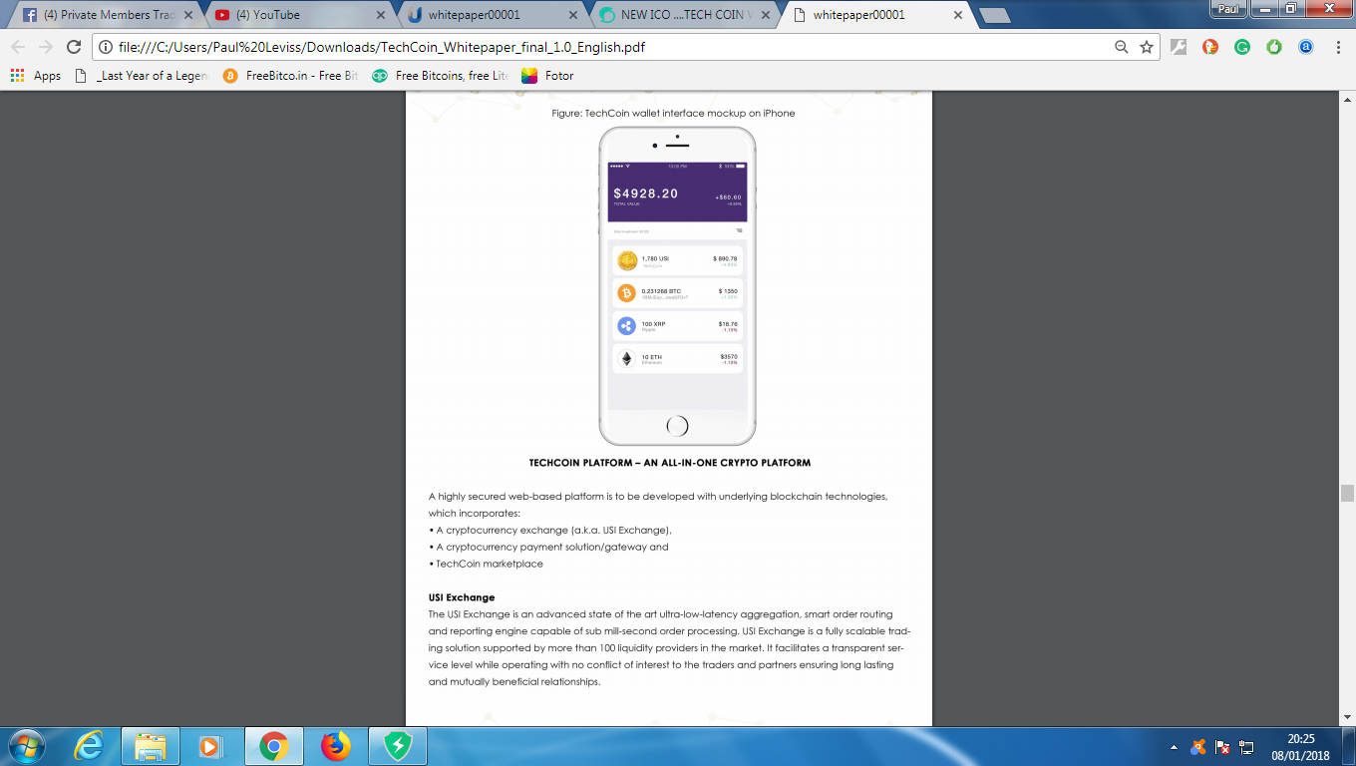Open the green shield security app
This screenshot has width=1356, height=766.
pyautogui.click(x=397, y=746)
